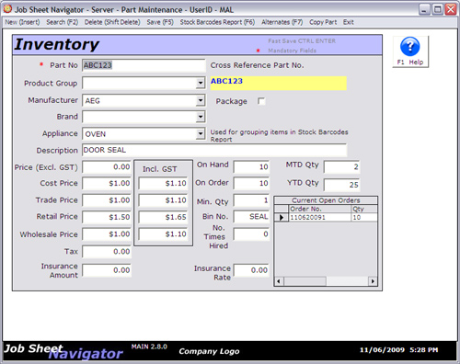Image resolution: width=460 pixels, height=364 pixels.
Task: Click the Current Open Orders horizontal scrollbar thumb
Action: [305, 281]
